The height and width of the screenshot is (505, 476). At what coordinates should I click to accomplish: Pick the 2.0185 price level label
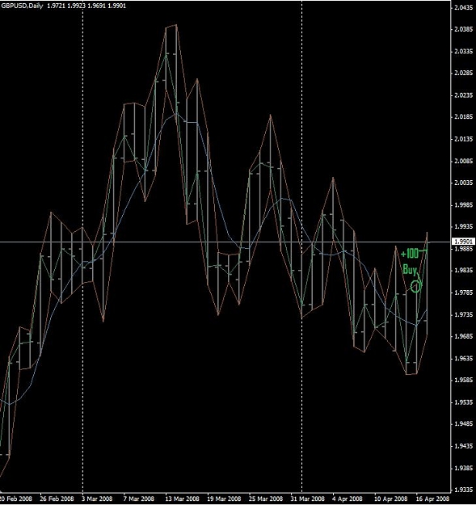[x=464, y=117]
